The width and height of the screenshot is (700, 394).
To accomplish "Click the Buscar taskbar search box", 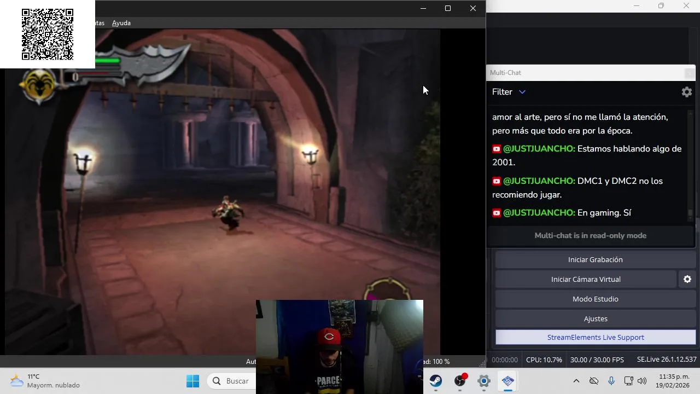I will point(232,381).
